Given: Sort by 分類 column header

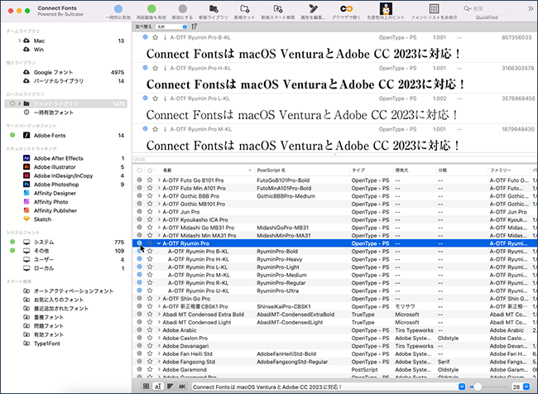Looking at the screenshot, I should click(x=462, y=171).
